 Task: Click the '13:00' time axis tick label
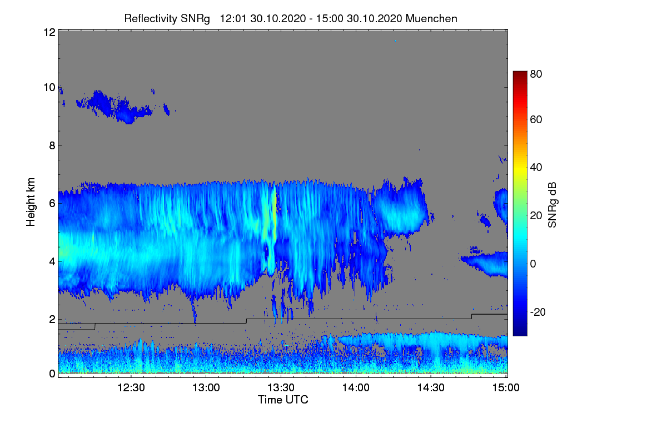(x=206, y=387)
